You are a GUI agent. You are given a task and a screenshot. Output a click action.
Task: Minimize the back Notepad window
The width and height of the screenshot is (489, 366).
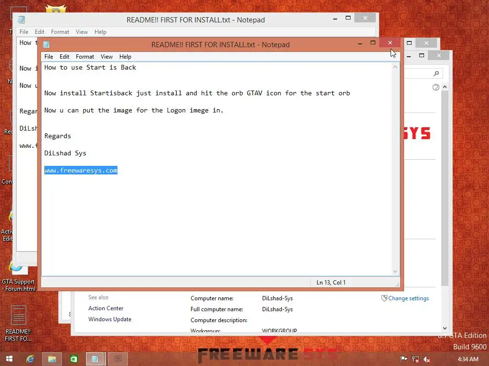point(335,19)
